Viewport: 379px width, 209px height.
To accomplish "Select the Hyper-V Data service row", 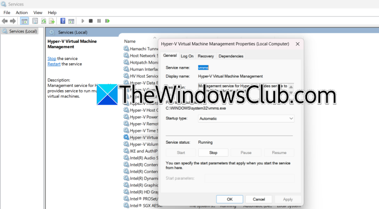I will pos(141,83).
